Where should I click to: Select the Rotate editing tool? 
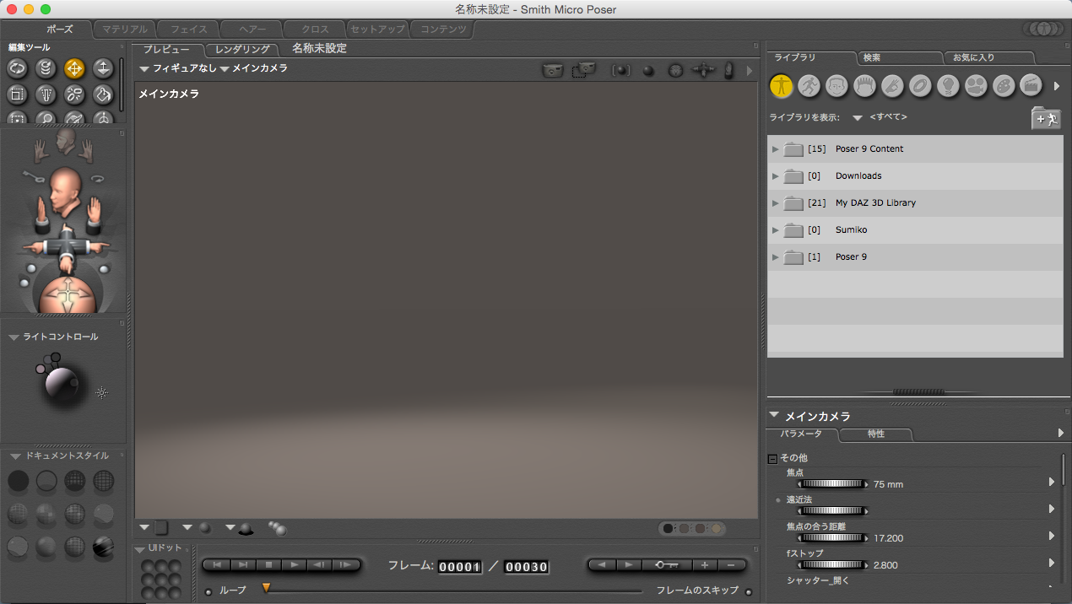[17, 68]
